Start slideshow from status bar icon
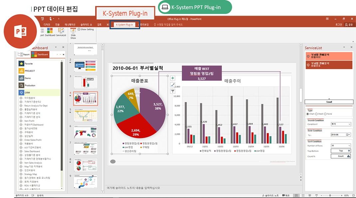 [x=316, y=195]
